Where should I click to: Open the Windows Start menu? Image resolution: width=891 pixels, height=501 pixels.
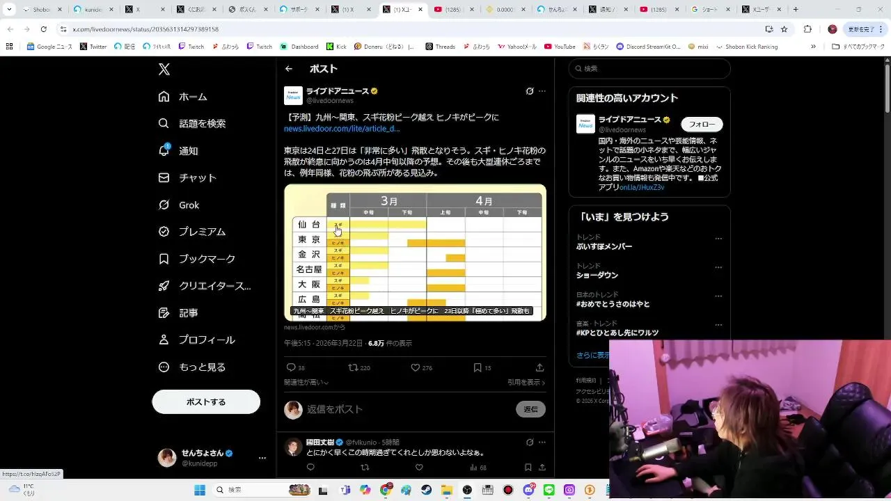[200, 490]
